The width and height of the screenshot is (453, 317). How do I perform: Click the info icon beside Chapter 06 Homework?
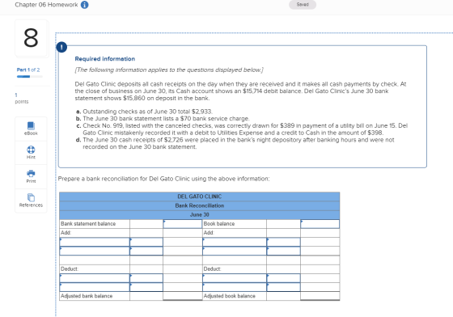(84, 5)
